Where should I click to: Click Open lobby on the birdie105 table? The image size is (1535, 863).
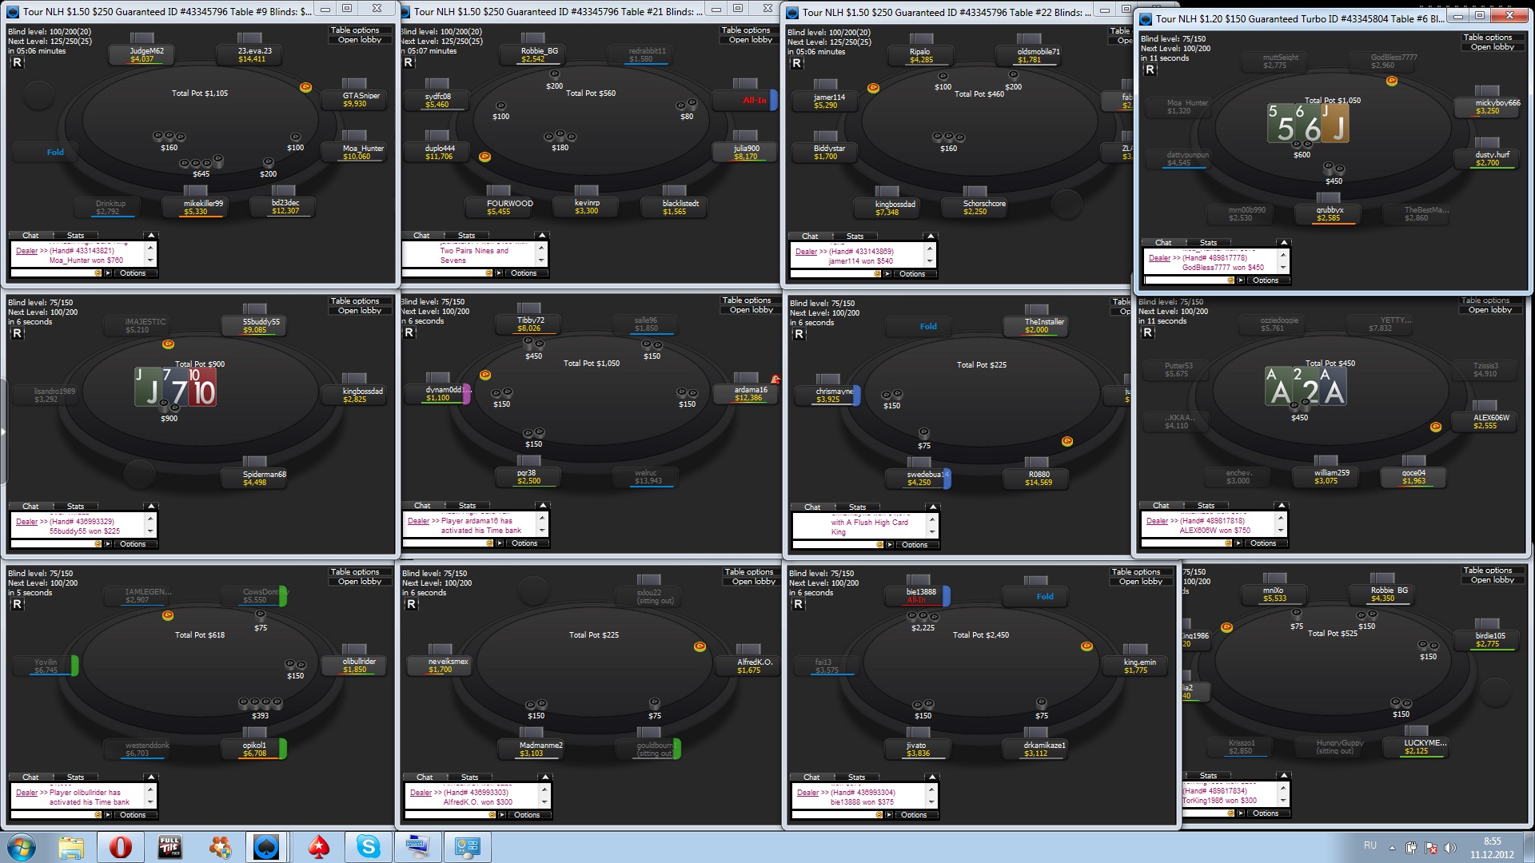click(x=1493, y=580)
